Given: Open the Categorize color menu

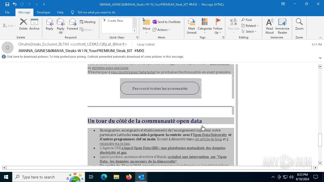Looking at the screenshot, I should coord(205,26).
